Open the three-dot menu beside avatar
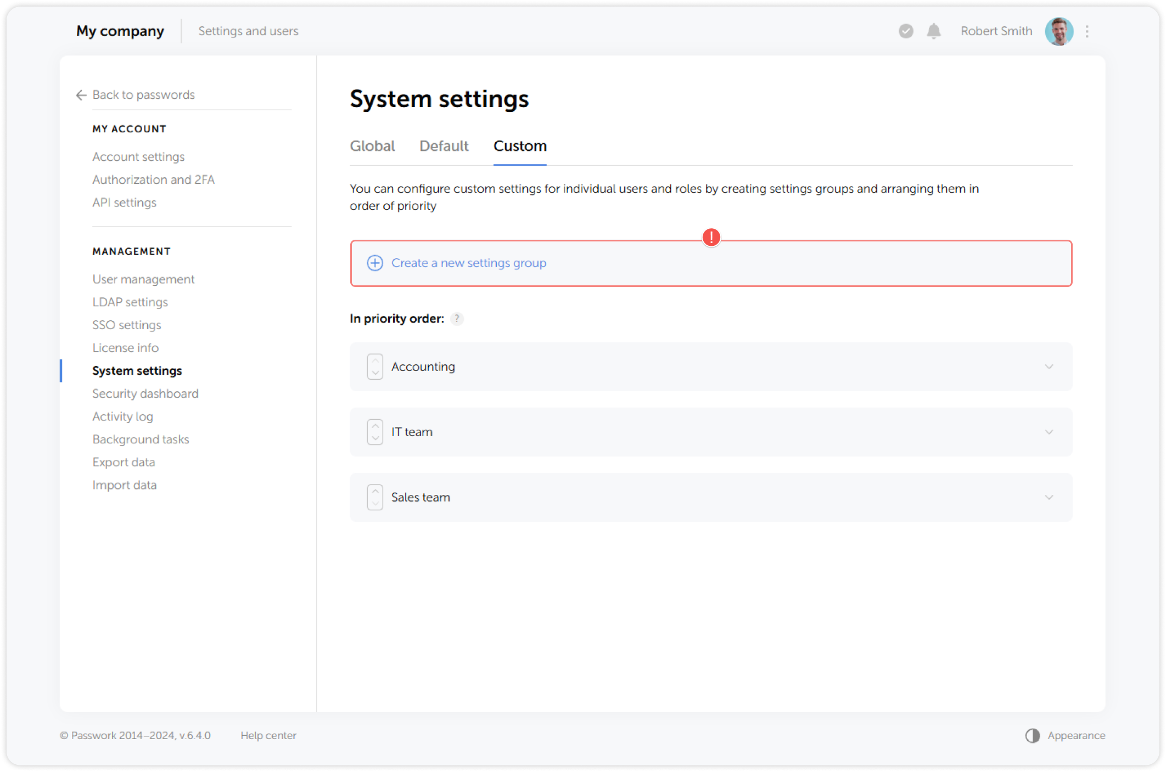This screenshot has height=772, width=1166. point(1087,31)
